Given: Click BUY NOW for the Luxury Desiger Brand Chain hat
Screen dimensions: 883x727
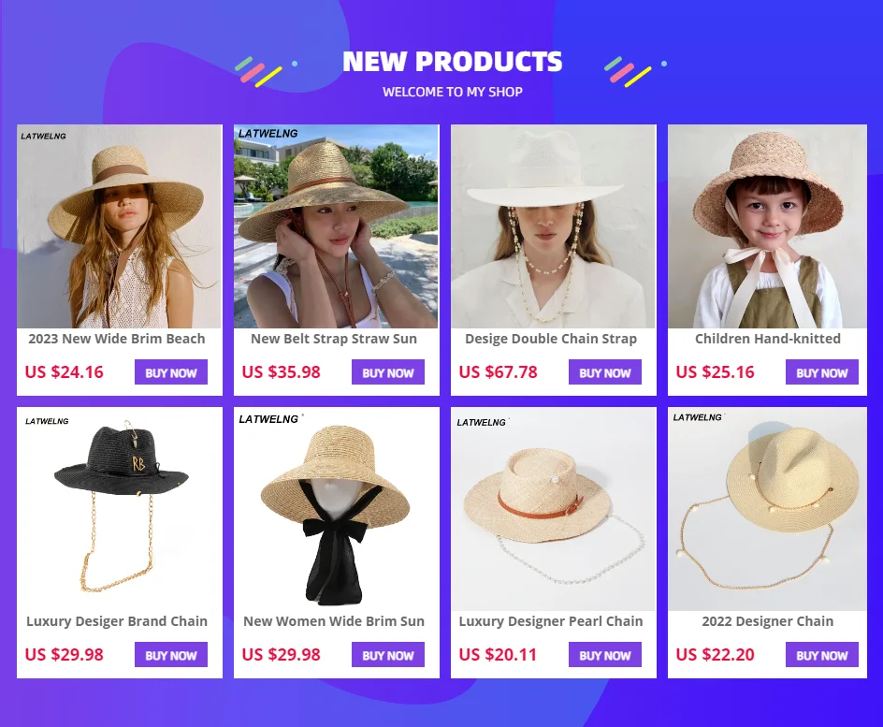Looking at the screenshot, I should (170, 655).
